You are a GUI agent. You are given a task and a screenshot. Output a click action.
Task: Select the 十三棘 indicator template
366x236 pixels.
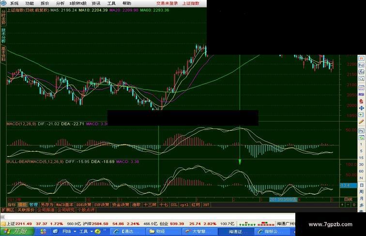[150, 205]
